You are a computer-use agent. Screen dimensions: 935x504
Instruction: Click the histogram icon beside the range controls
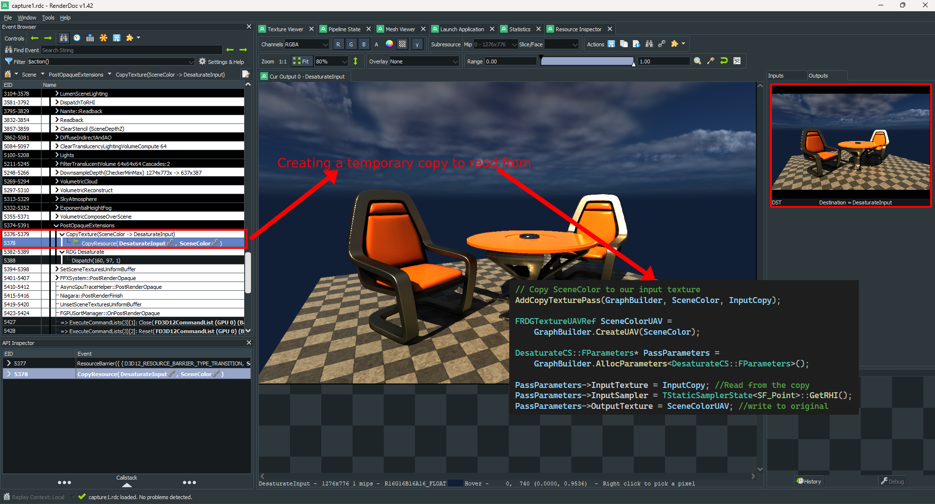(x=737, y=61)
